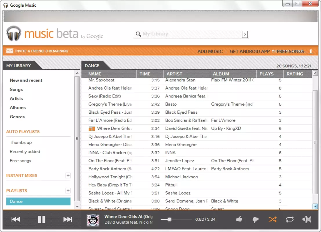This screenshot has width=321, height=232.
Task: Skip to the previous track
Action: click(x=16, y=219)
